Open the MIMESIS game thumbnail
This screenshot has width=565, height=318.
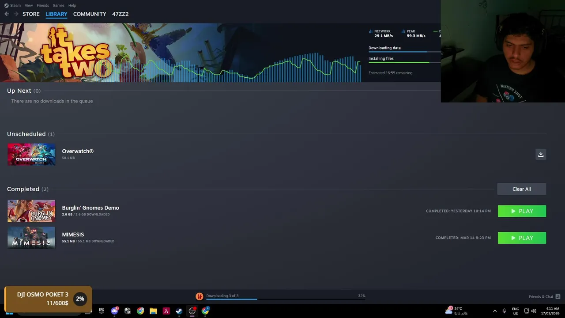(x=31, y=238)
